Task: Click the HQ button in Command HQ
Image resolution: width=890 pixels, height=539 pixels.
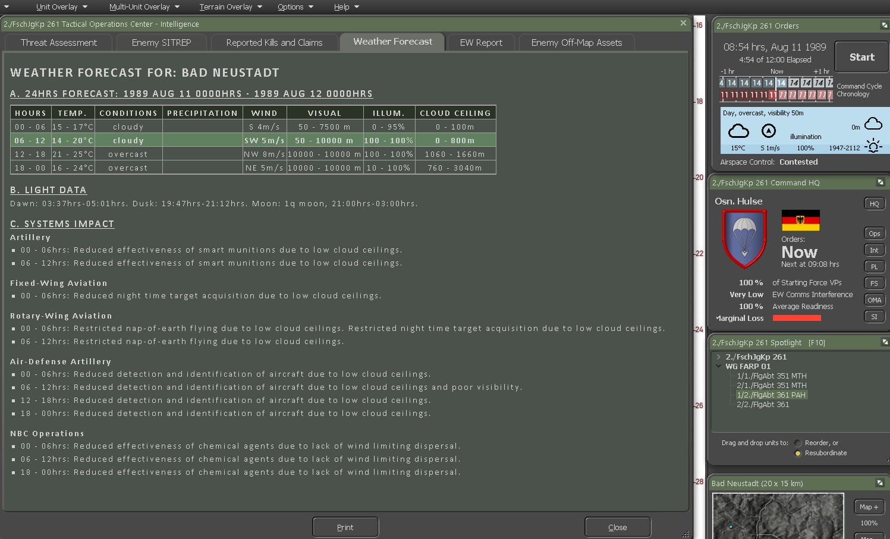Action: click(x=875, y=204)
